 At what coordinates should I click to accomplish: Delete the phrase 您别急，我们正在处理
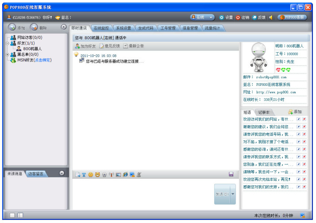click(x=304, y=165)
